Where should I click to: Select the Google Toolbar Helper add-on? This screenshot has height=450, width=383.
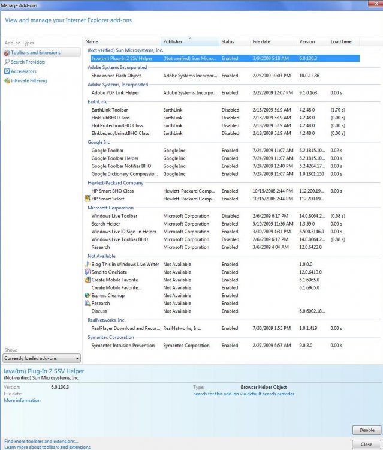click(x=114, y=158)
